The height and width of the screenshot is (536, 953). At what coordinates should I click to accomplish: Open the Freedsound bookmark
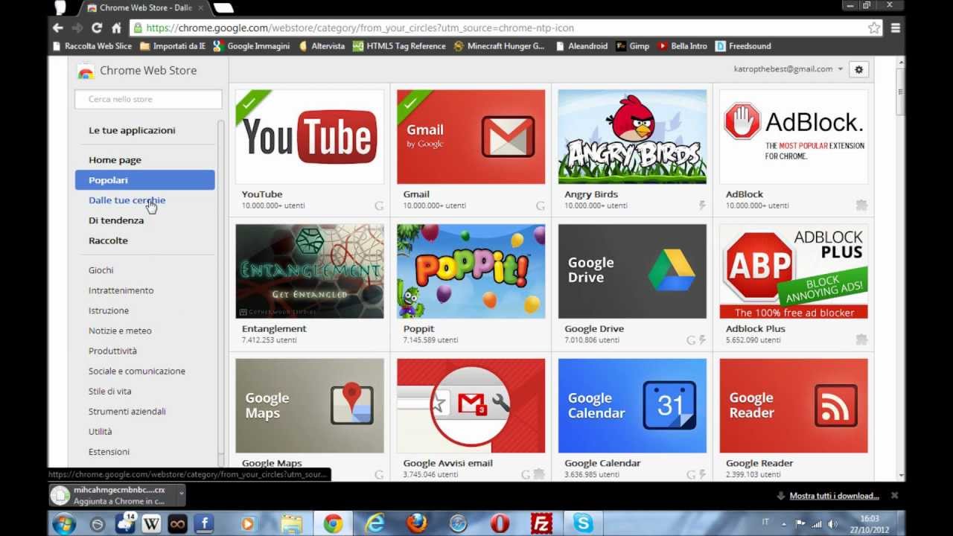pos(743,46)
